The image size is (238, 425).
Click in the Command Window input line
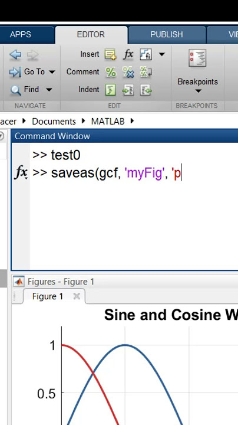[134, 173]
